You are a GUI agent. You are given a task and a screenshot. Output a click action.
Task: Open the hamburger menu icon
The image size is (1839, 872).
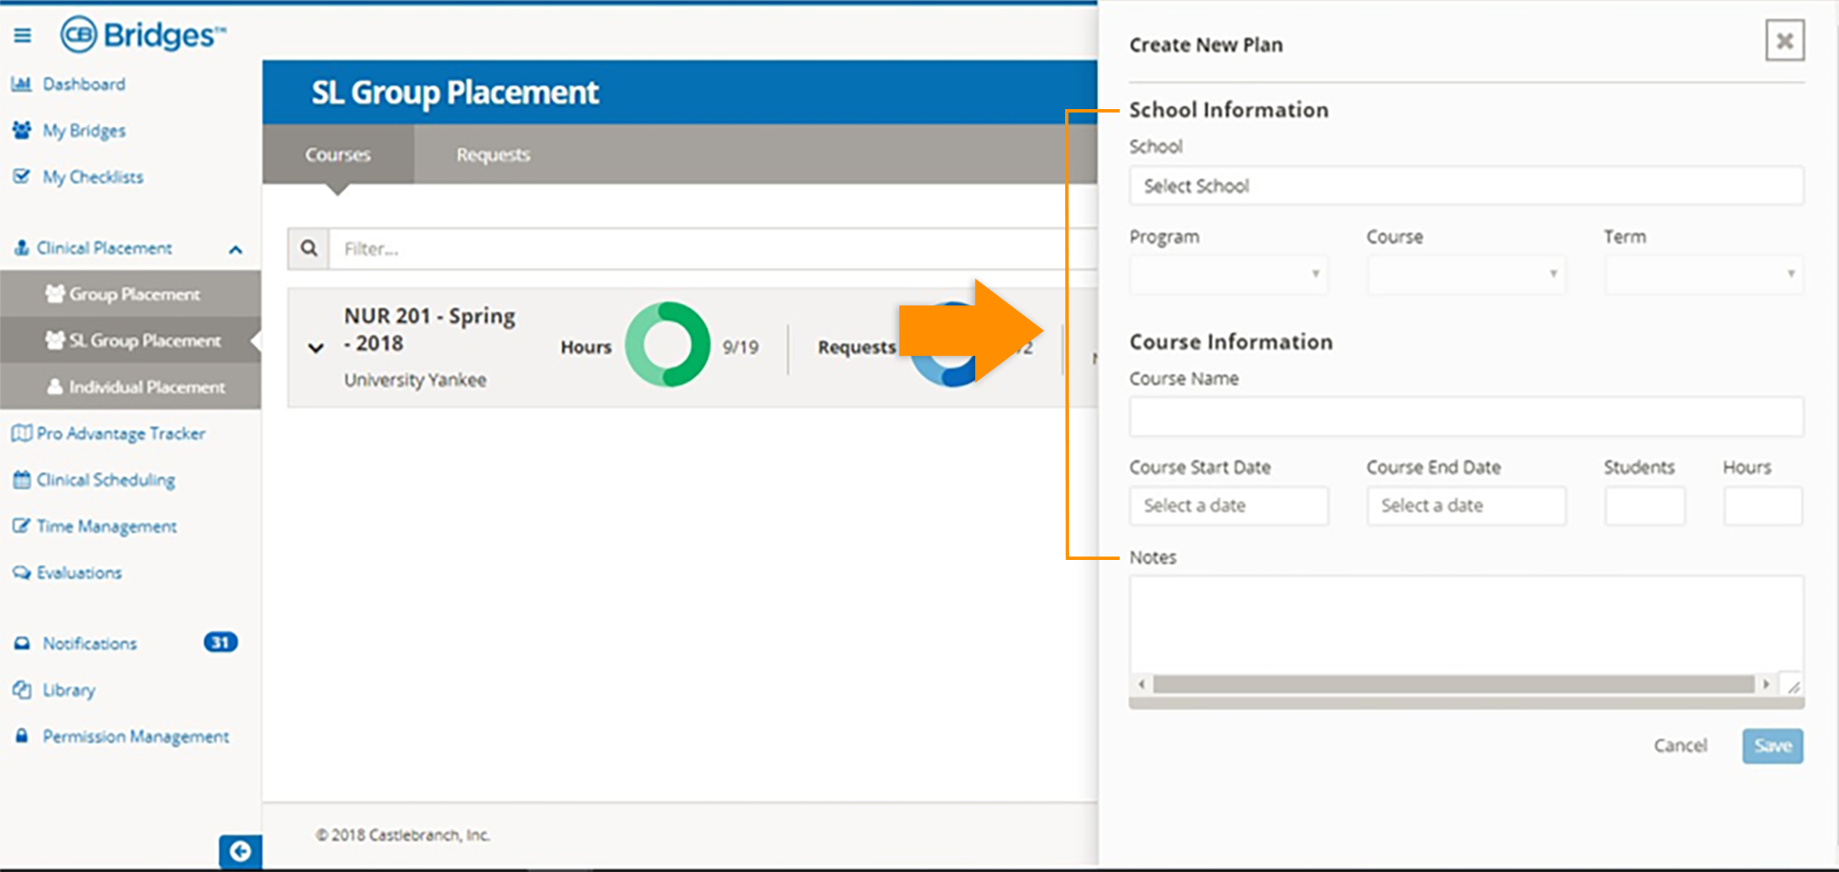[x=22, y=35]
